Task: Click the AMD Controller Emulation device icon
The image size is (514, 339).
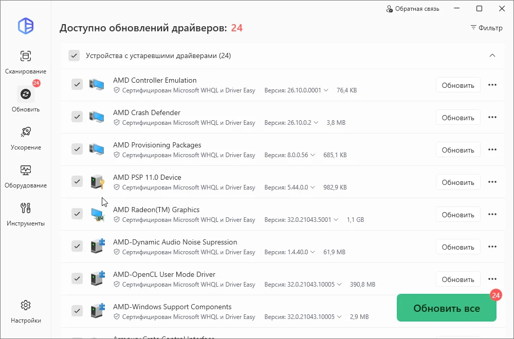Action: tap(97, 85)
